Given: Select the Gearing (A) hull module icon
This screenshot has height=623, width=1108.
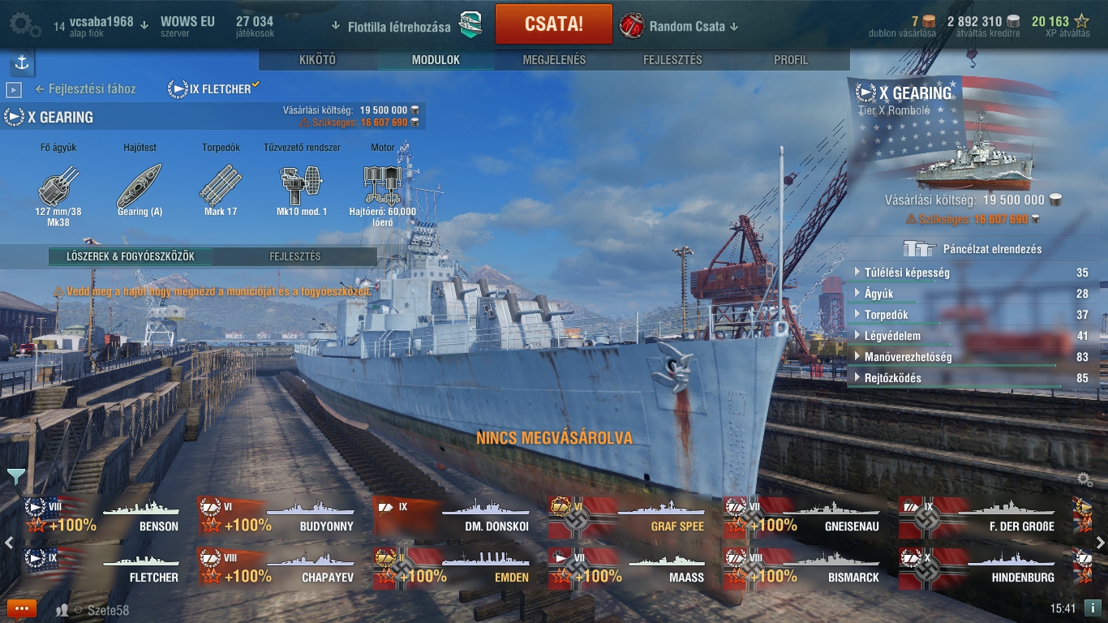Looking at the screenshot, I should pyautogui.click(x=140, y=186).
